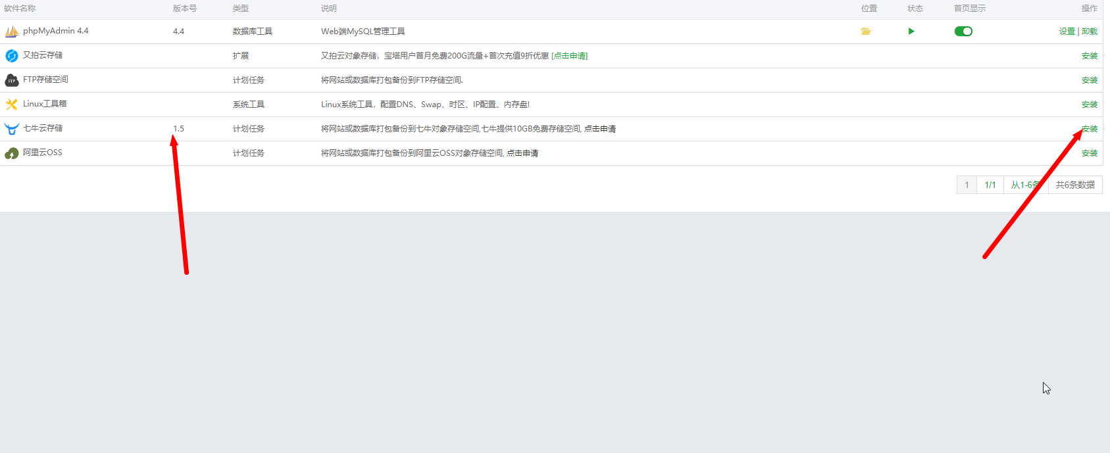Click the 软件名称 column header
The height and width of the screenshot is (453, 1110).
tap(20, 9)
